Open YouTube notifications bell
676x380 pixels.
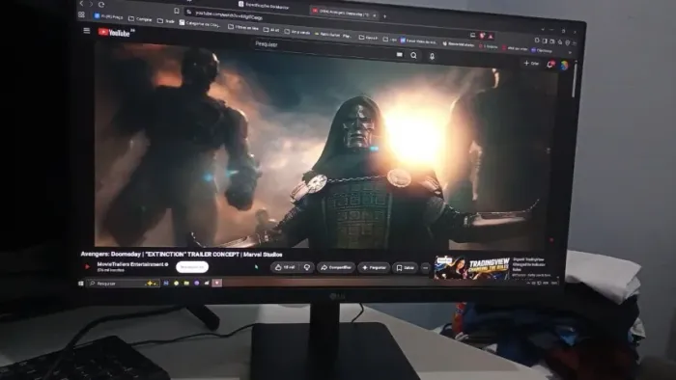coord(550,64)
